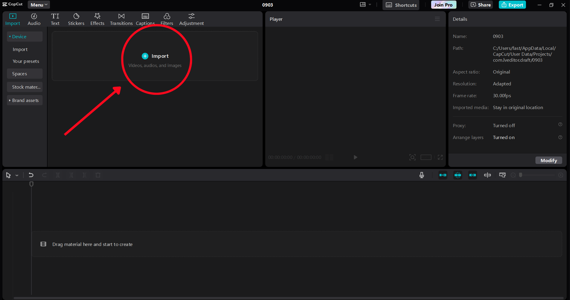Image resolution: width=570 pixels, height=300 pixels.
Task: Click the 'Drag material here' track area
Action: [297, 244]
